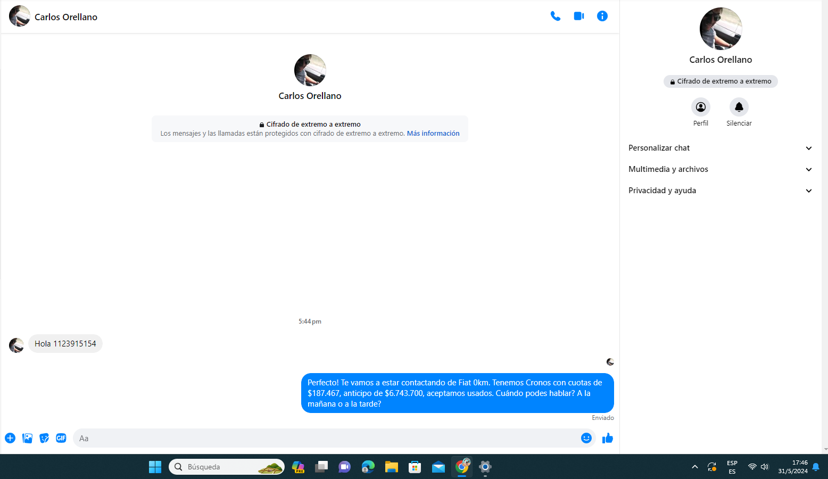The height and width of the screenshot is (479, 828).
Task: Toggle the conversation information panel
Action: pyautogui.click(x=602, y=16)
